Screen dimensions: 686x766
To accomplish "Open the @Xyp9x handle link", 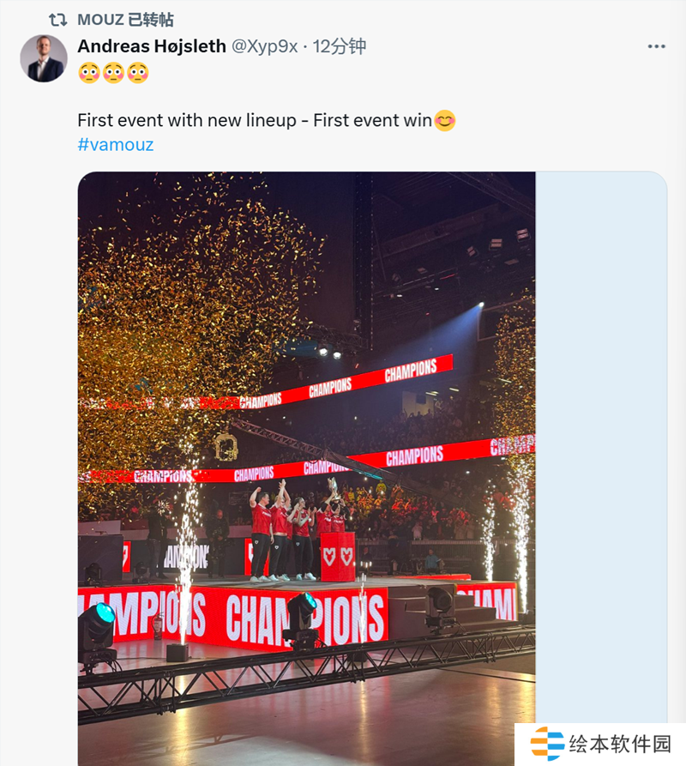I will point(264,46).
